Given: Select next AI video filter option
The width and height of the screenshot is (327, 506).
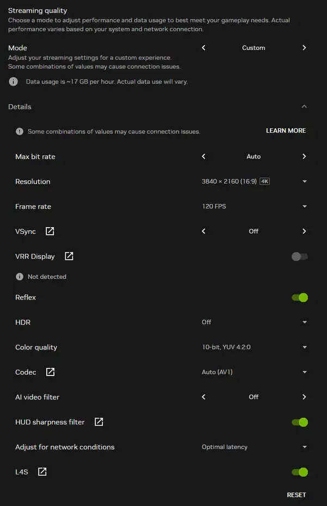Looking at the screenshot, I should coord(304,397).
